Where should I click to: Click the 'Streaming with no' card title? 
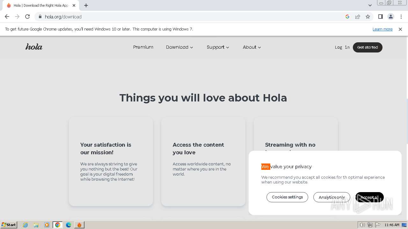pos(290,145)
